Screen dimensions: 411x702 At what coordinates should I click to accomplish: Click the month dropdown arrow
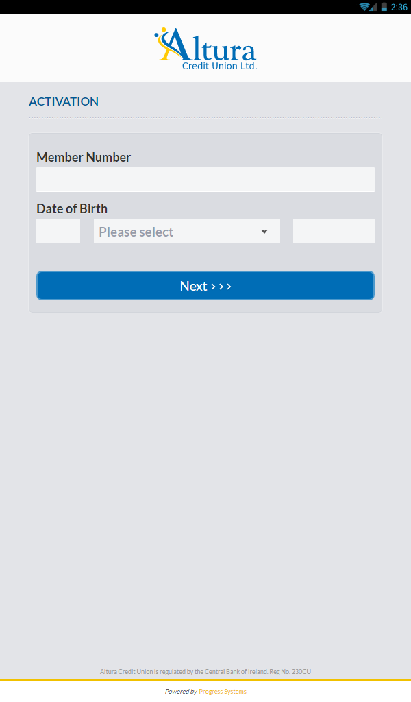coord(264,231)
